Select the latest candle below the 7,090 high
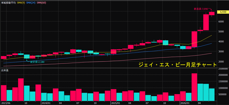229x105 pixels. coord(212,13)
